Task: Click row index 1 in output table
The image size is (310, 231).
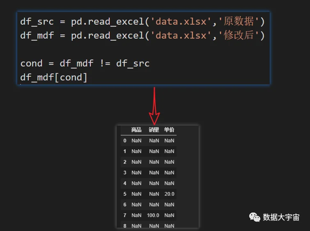Action: (125, 151)
